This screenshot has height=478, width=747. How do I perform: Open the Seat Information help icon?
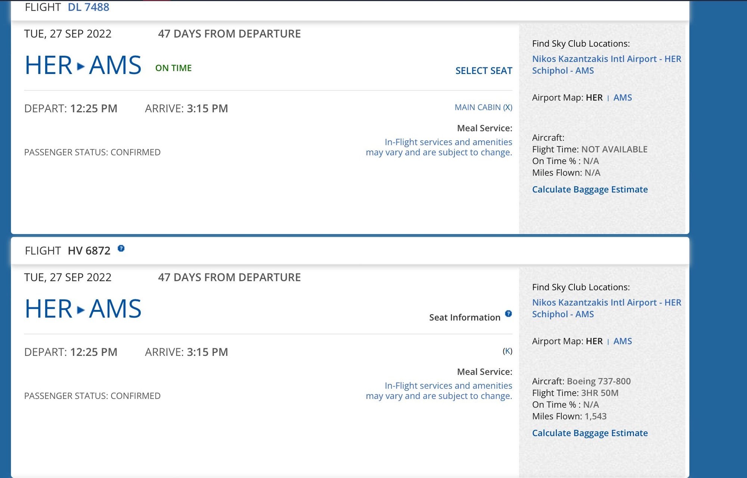[508, 314]
